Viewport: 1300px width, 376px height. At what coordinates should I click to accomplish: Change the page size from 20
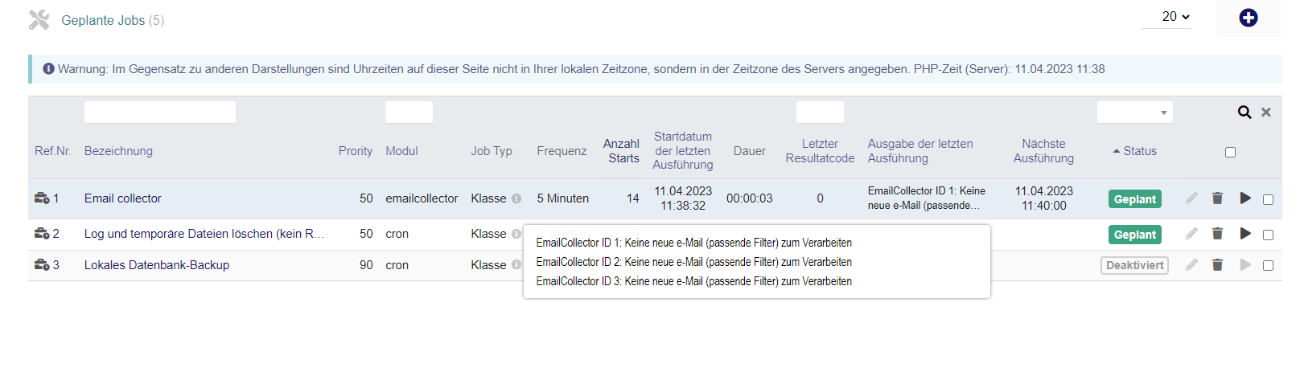click(x=1175, y=17)
